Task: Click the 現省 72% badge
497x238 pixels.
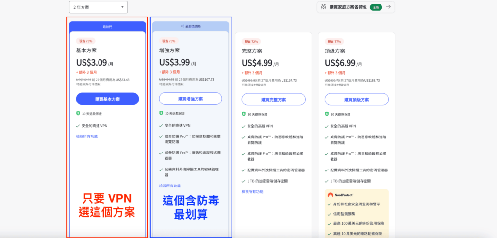Action: coord(251,42)
